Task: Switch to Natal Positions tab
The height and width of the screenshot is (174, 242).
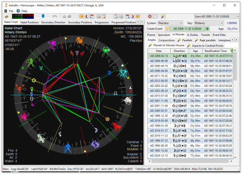Action: point(30,22)
